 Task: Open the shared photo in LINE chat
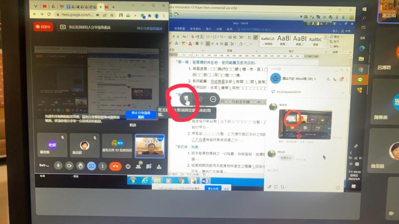(305, 124)
